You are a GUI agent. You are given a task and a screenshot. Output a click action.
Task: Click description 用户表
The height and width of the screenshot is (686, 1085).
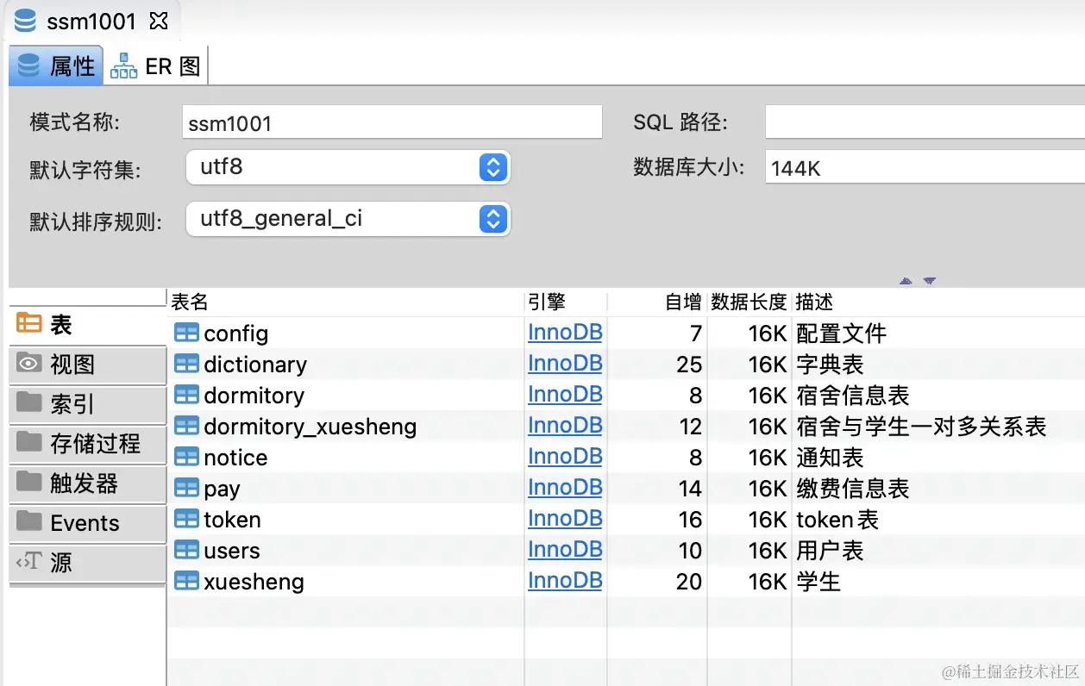[x=830, y=551]
